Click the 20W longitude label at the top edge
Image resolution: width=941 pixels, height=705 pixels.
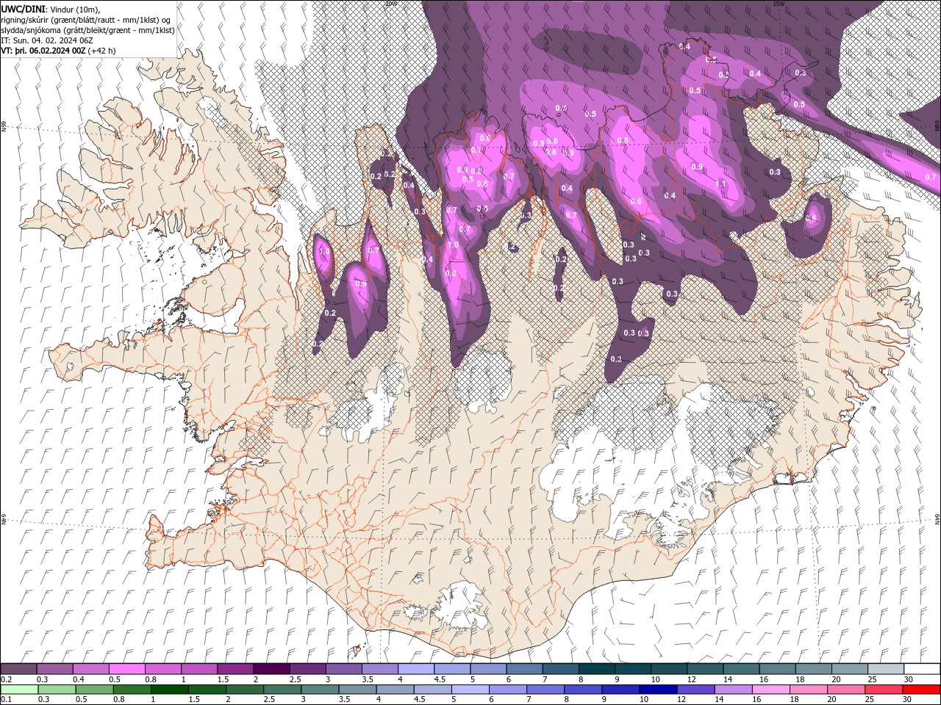click(x=391, y=4)
